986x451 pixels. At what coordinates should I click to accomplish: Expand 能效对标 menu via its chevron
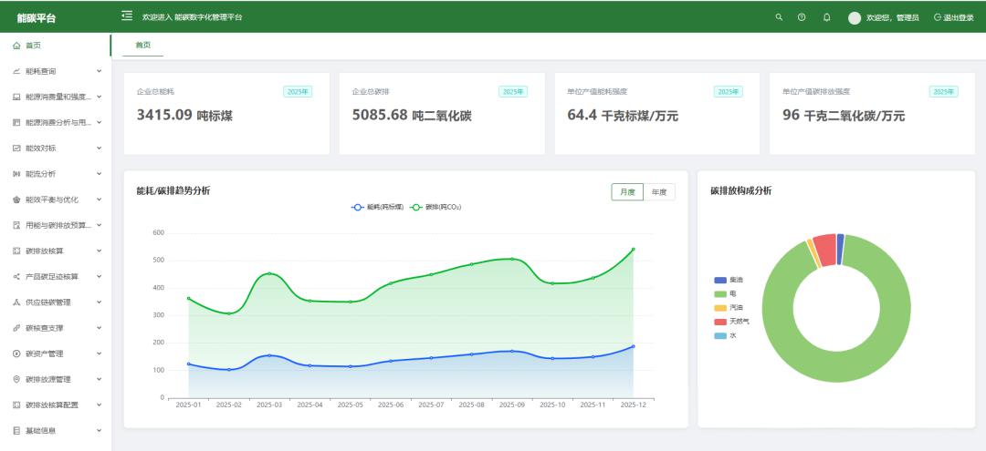pyautogui.click(x=99, y=149)
